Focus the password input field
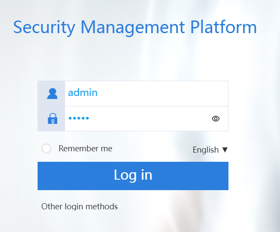This screenshot has height=232, width=280. [146, 119]
